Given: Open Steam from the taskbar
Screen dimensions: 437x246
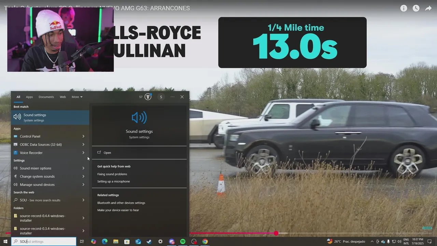Looking at the screenshot, I should [x=149, y=242].
